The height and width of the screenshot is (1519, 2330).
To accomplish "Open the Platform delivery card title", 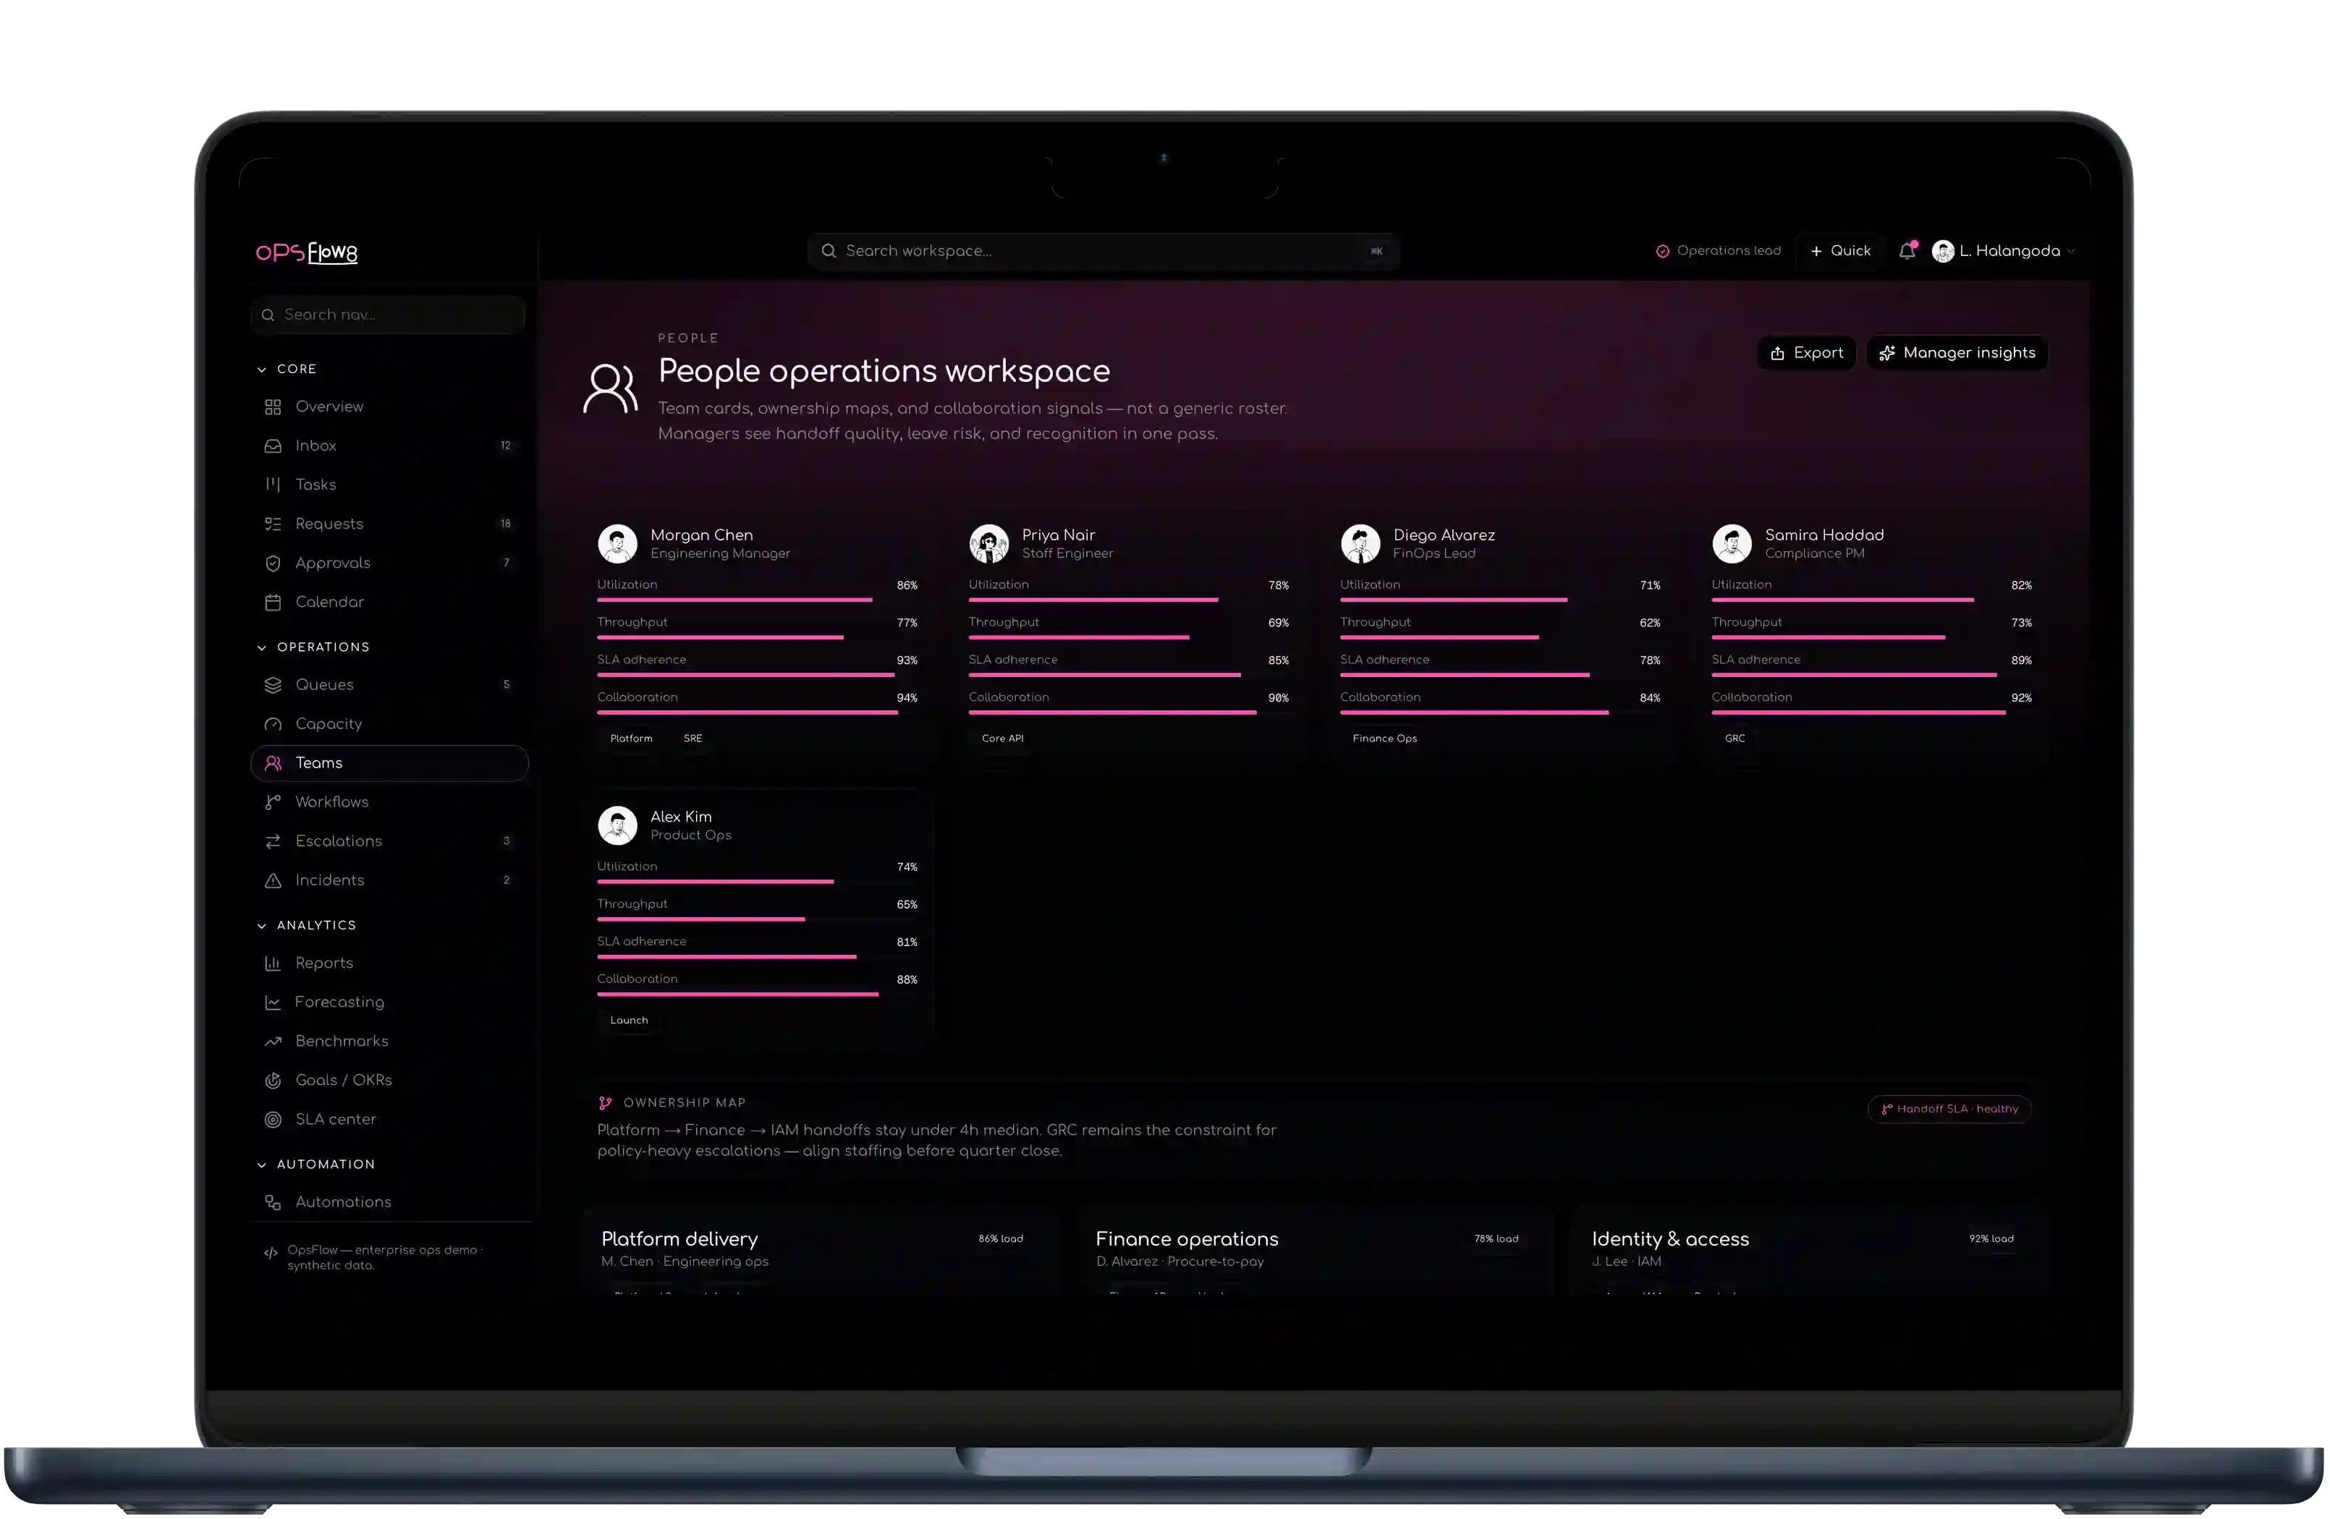I will tap(679, 1239).
